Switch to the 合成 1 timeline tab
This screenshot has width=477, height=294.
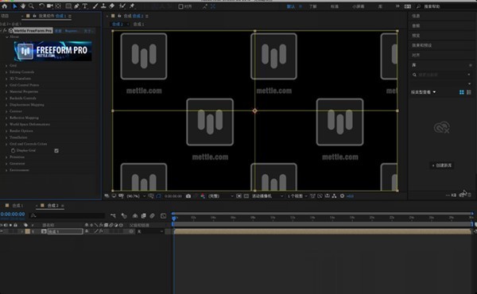pos(17,206)
